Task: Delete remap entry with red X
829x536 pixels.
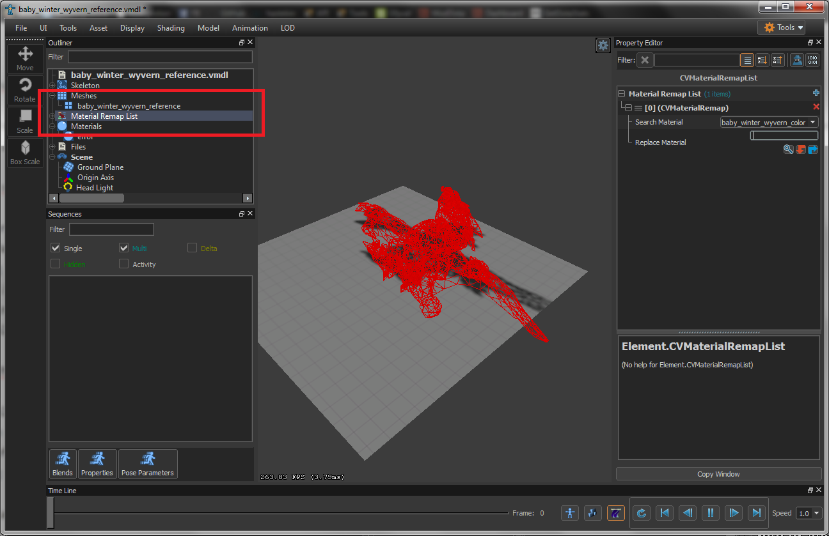Action: coord(816,107)
